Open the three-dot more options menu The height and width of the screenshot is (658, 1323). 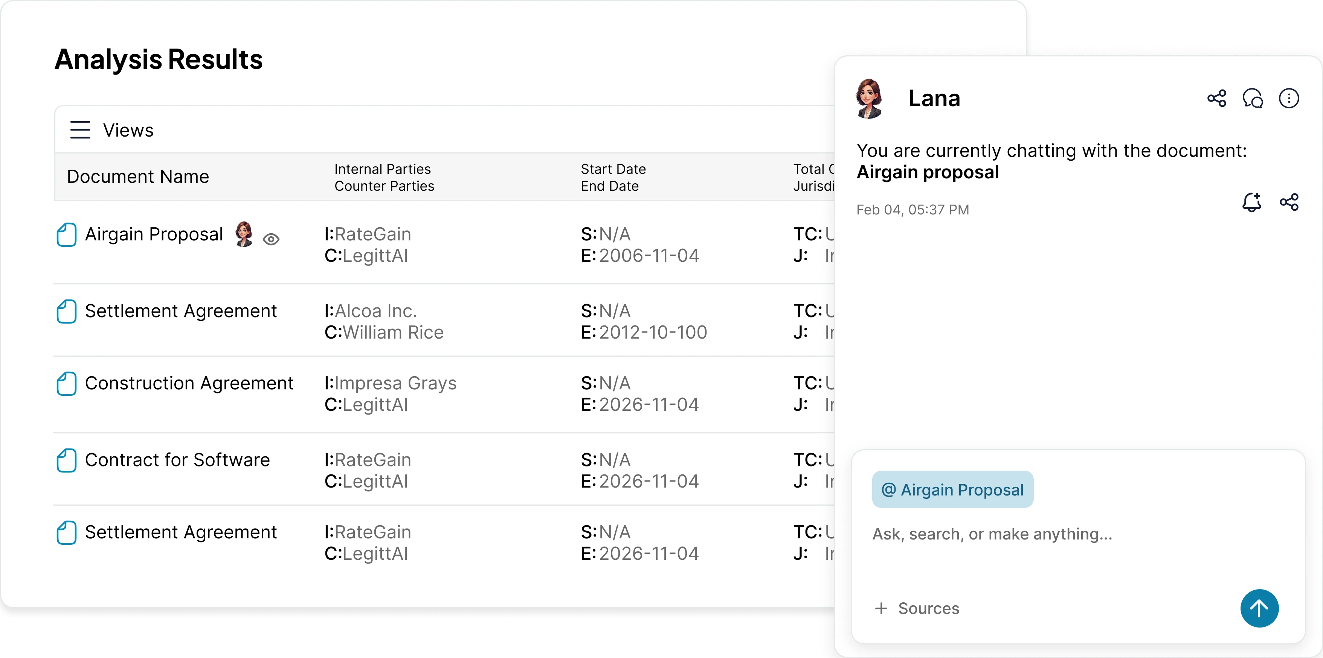(x=1289, y=98)
